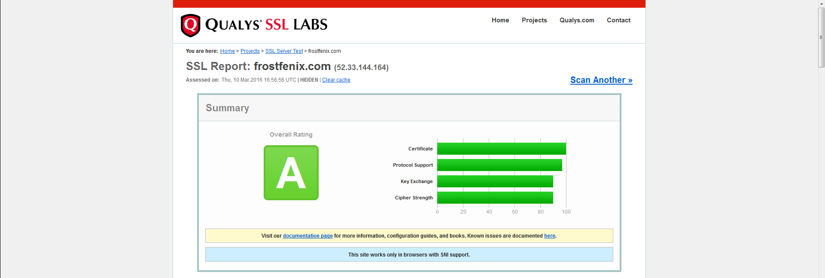Follow the Projects breadcrumb link
The width and height of the screenshot is (825, 278).
pyautogui.click(x=250, y=51)
